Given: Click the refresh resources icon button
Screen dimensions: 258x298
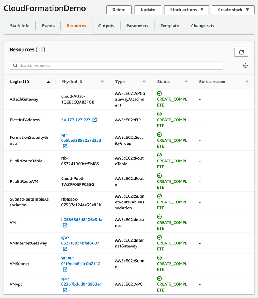Looking at the screenshot, I should pos(241,52).
